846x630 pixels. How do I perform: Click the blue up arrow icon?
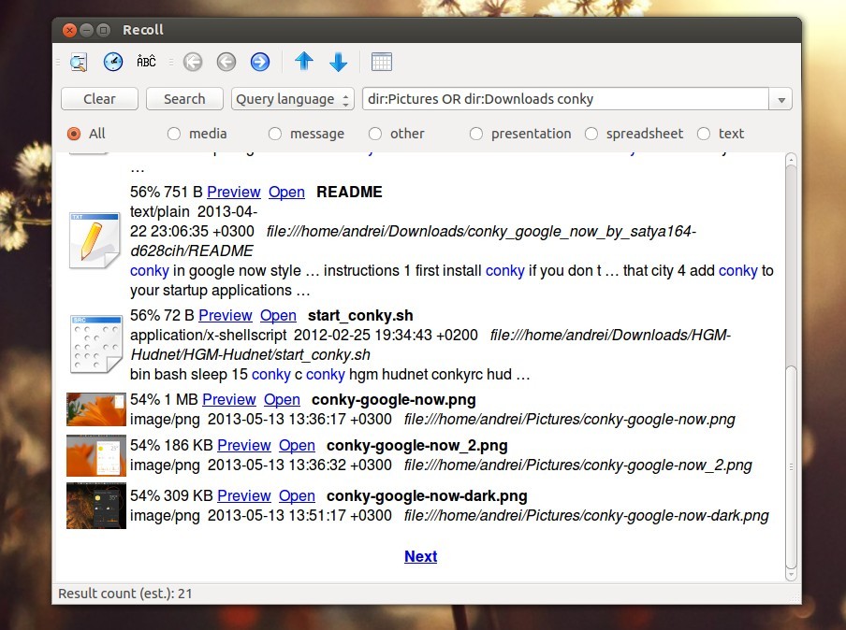(x=303, y=62)
